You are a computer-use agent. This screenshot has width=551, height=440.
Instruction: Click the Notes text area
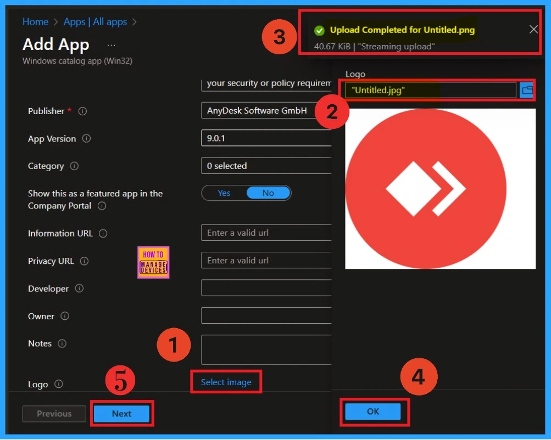(266, 350)
